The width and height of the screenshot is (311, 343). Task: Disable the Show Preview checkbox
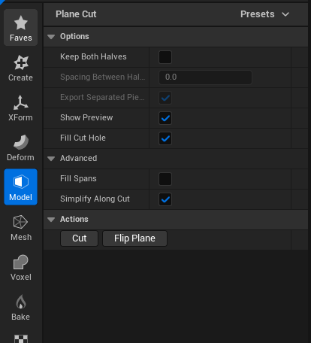(165, 118)
